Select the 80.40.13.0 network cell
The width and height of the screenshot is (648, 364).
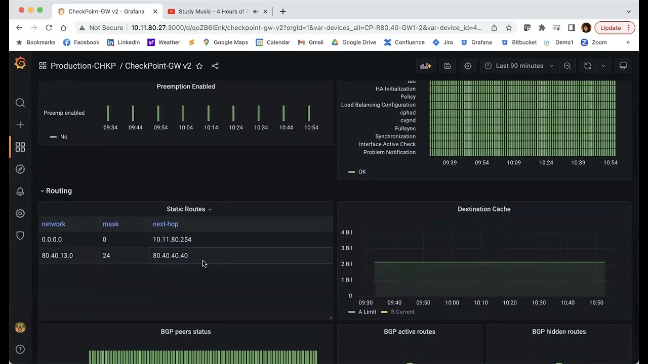point(69,256)
